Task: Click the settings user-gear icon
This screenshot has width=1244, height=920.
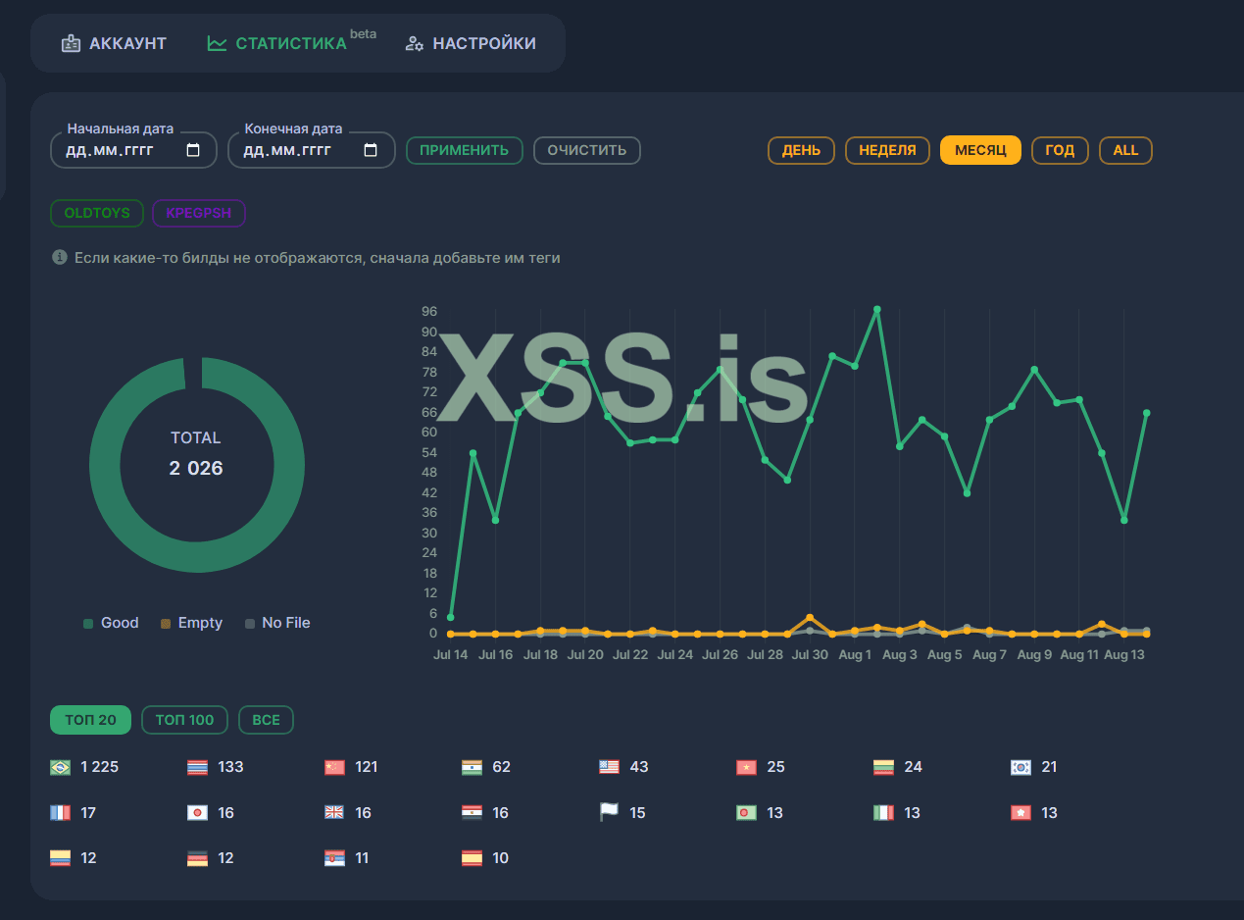Action: click(415, 43)
